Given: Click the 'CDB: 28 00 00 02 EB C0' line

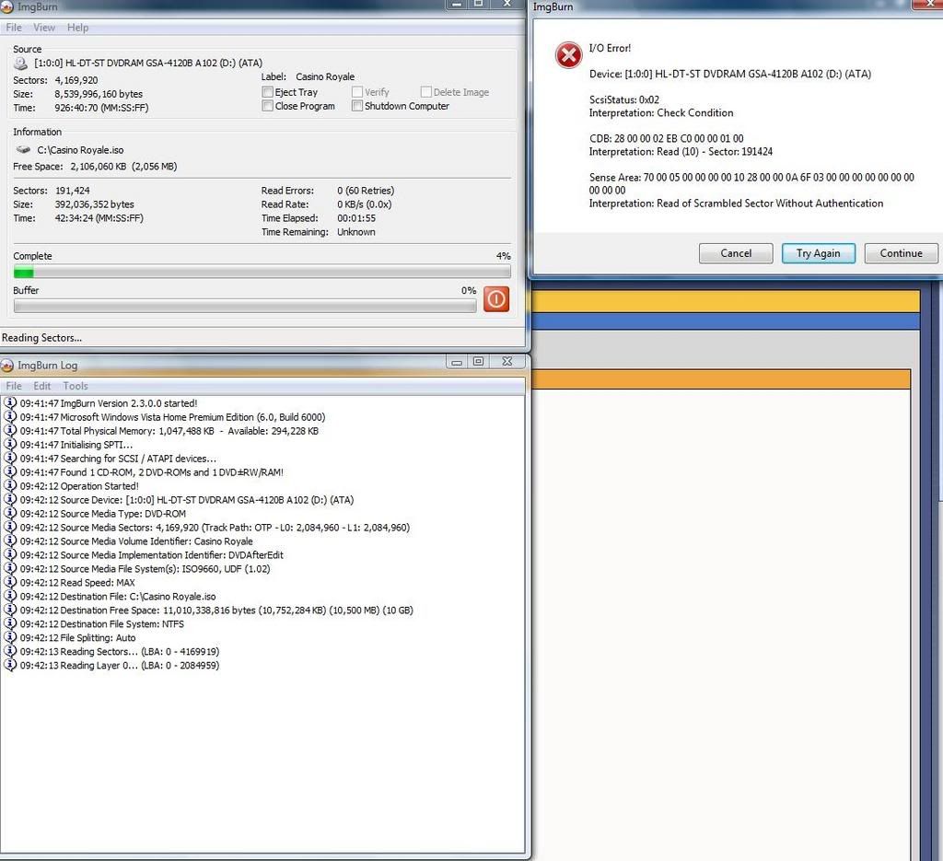Looking at the screenshot, I should 667,138.
